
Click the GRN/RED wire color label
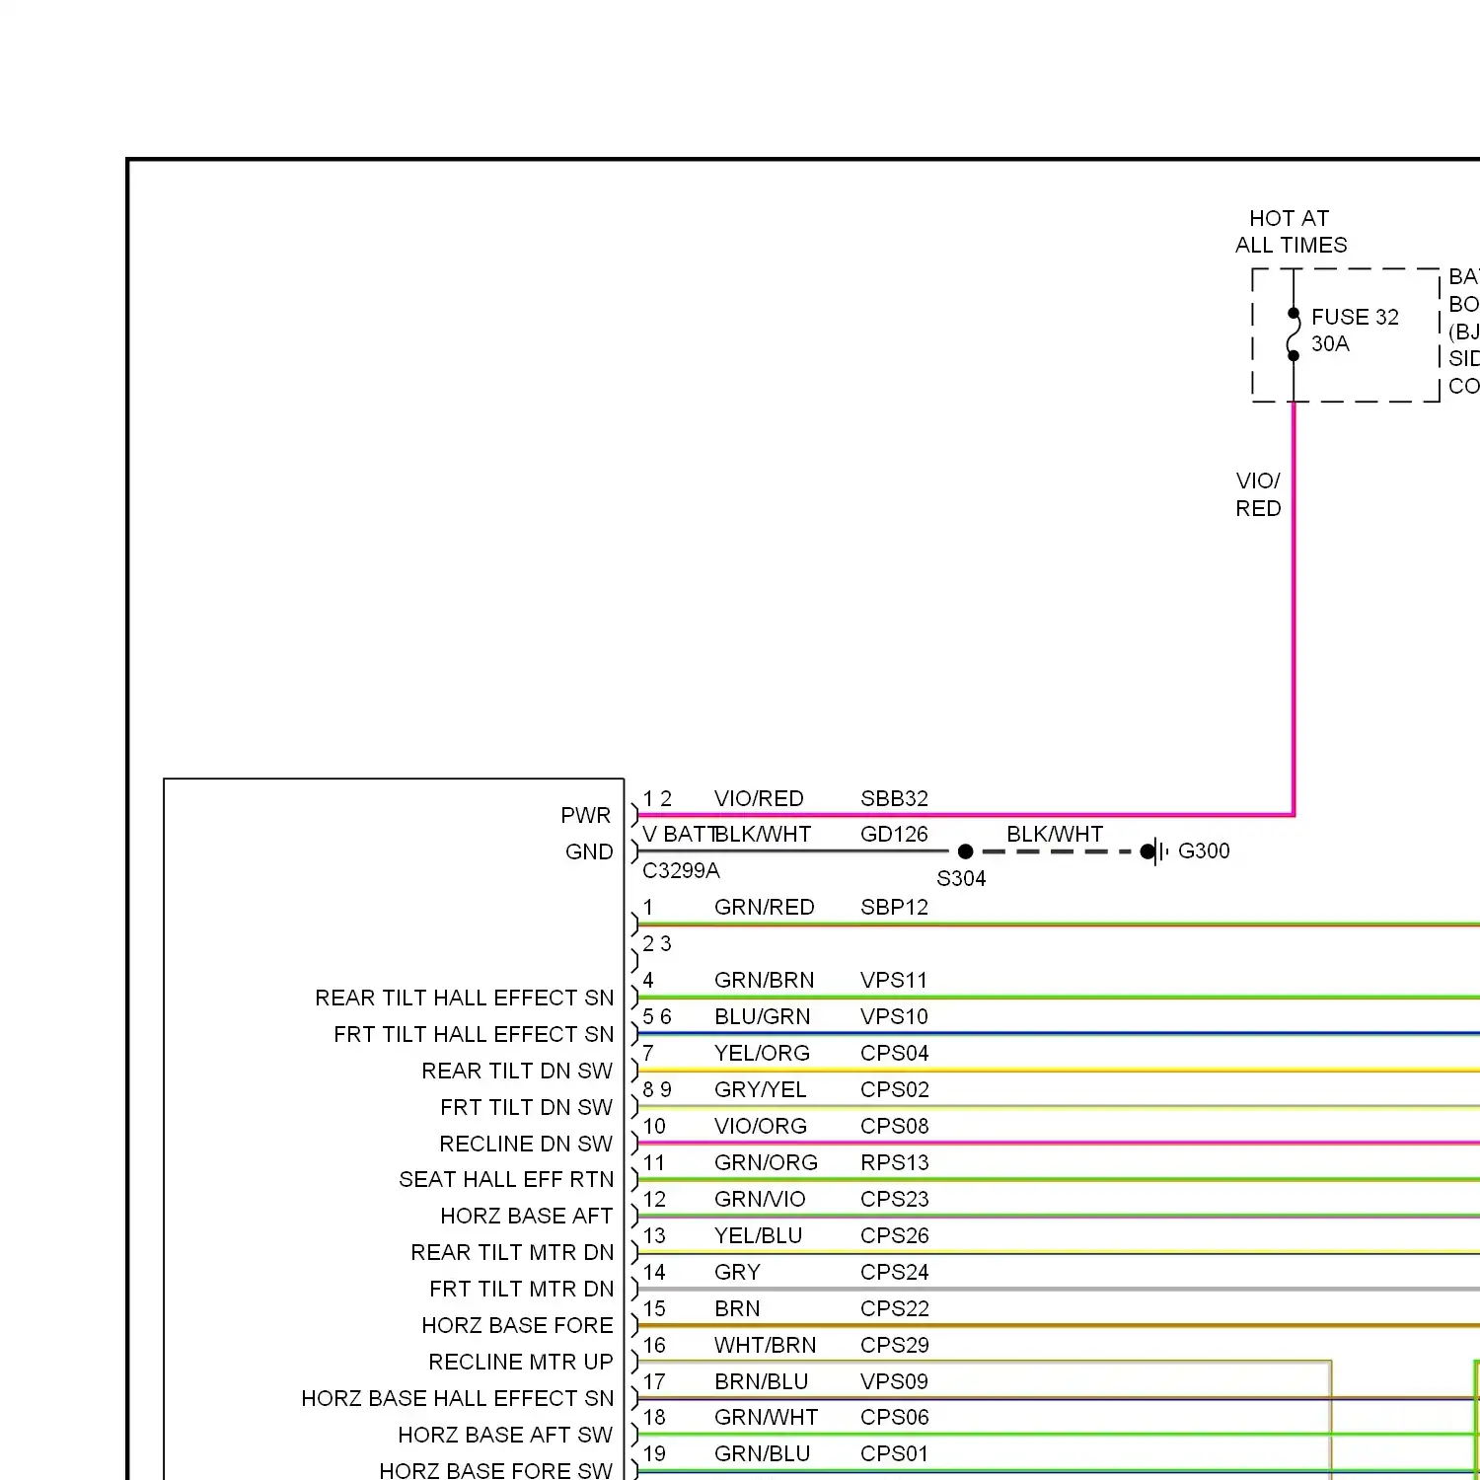pyautogui.click(x=765, y=907)
